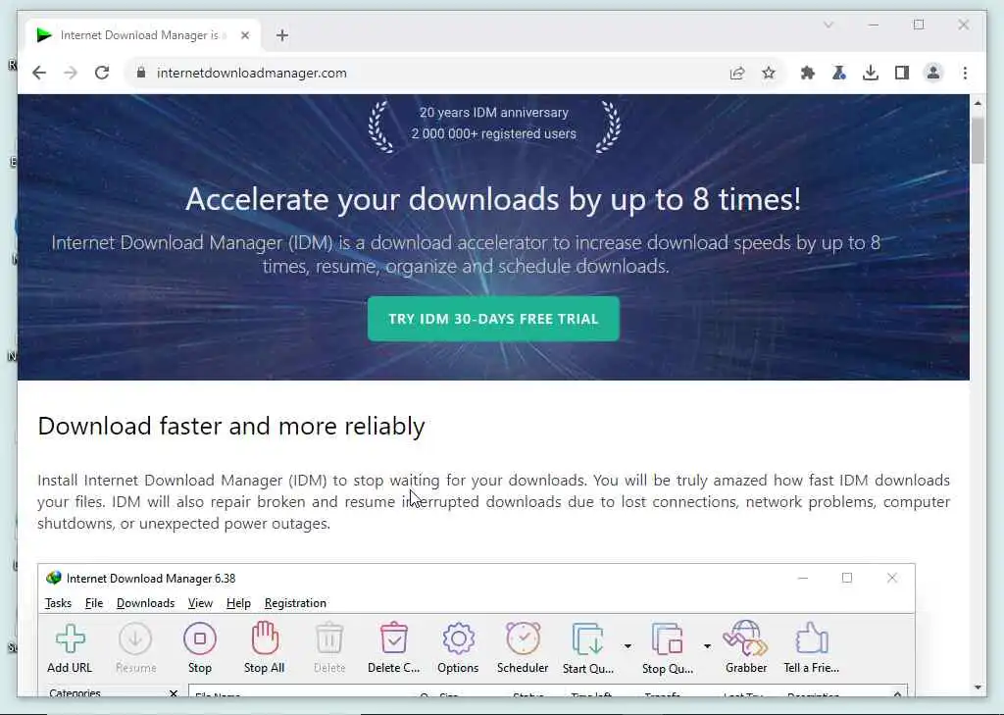
Task: Open the Scheduler clock icon
Action: [x=523, y=638]
